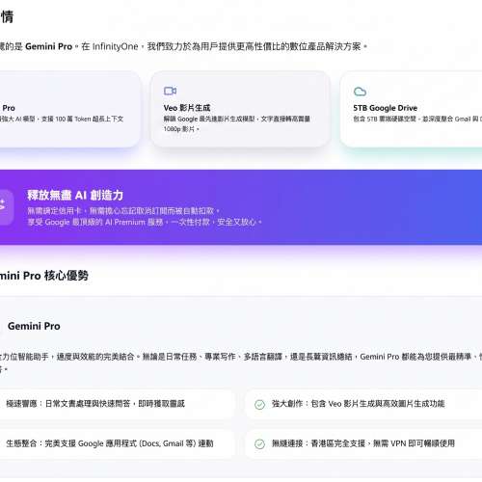Click the banner line about 無需綁定信用卡

point(123,211)
